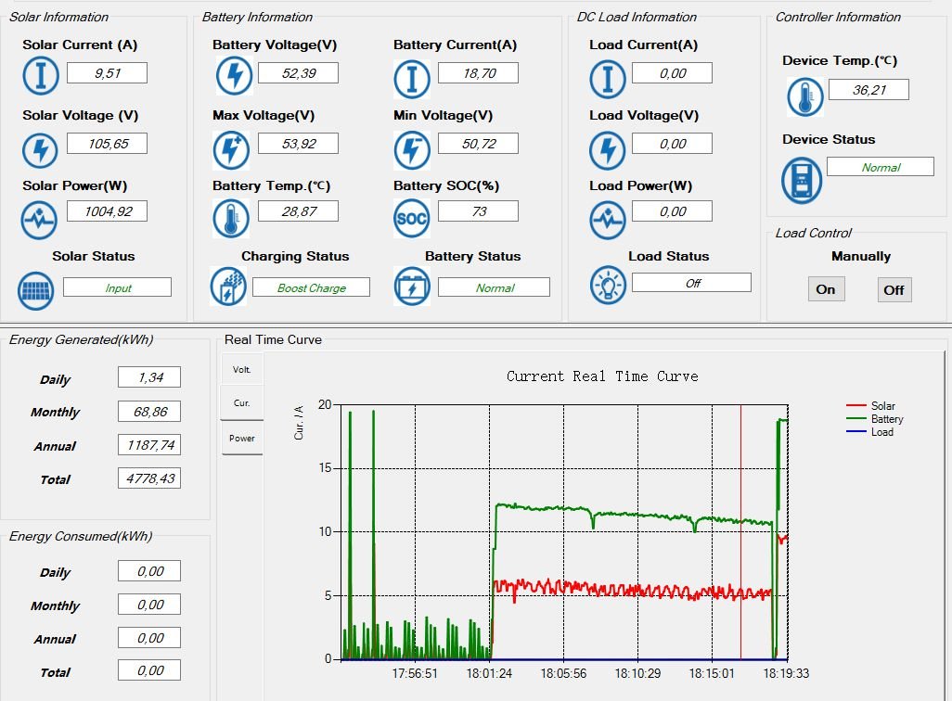Viewport: 952px width, 701px height.
Task: Select the Cur. curve tab
Action: (x=241, y=403)
